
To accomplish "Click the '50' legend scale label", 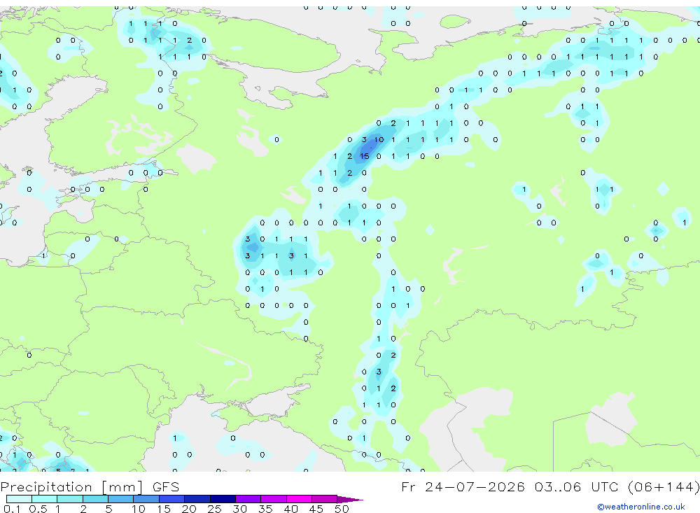I will pyautogui.click(x=342, y=509).
